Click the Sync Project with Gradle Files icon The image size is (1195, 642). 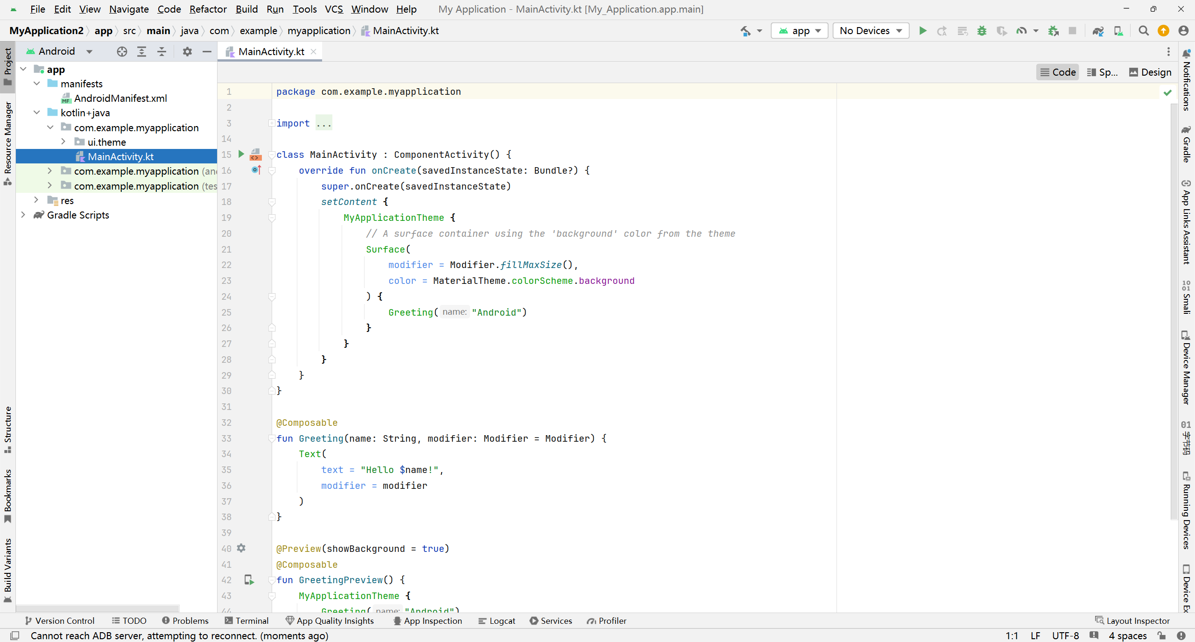tap(1097, 31)
